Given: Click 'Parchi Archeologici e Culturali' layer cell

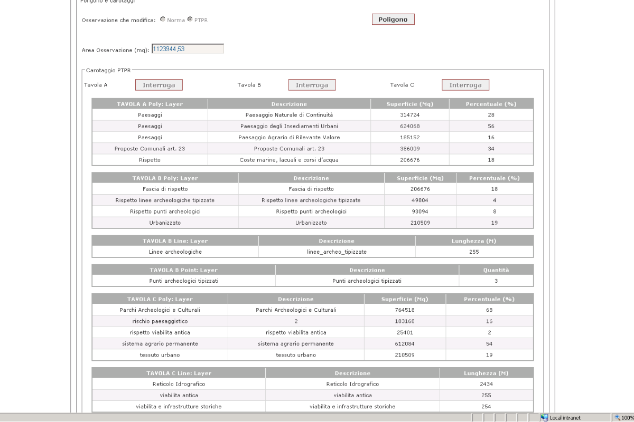Looking at the screenshot, I should click(160, 310).
